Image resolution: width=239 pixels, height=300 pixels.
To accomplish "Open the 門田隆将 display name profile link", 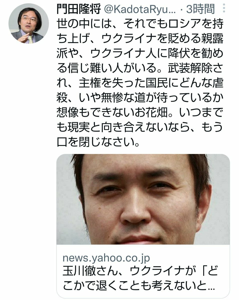I will point(78,9).
